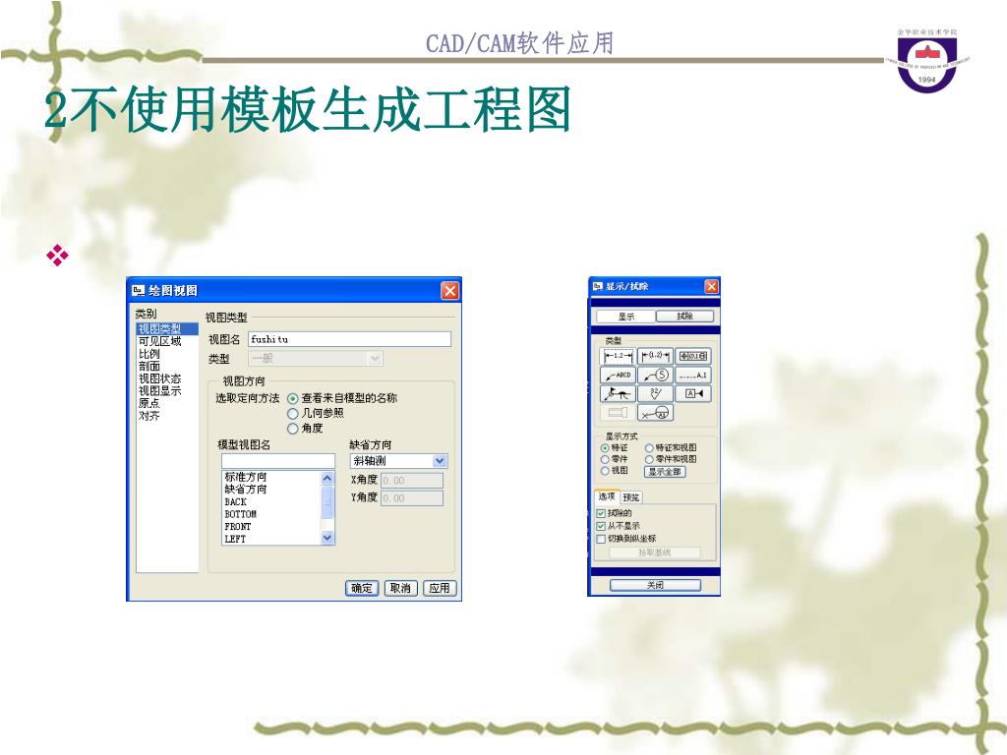1007x755 pixels.
Task: Select 缺省方向 in model view list
Action: 271,490
